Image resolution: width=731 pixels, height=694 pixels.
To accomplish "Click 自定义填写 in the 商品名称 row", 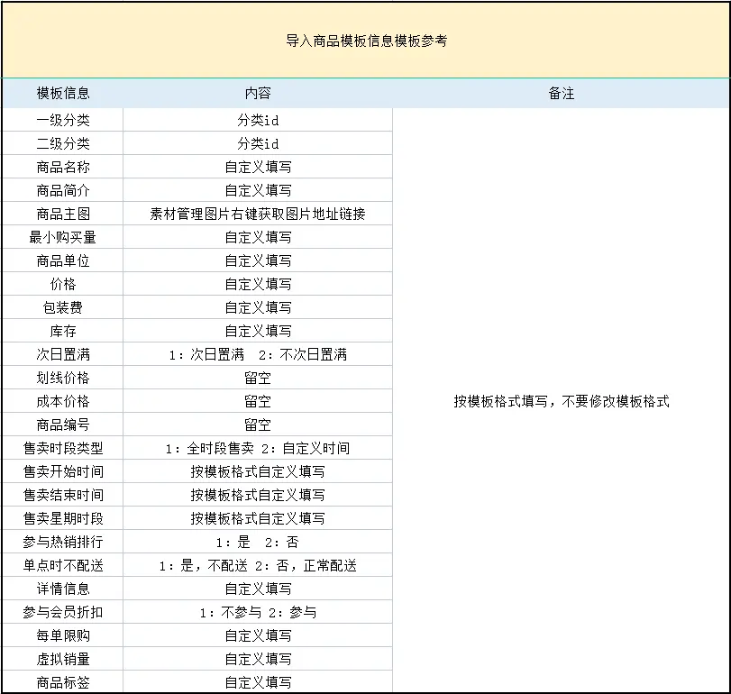I will pyautogui.click(x=258, y=167).
